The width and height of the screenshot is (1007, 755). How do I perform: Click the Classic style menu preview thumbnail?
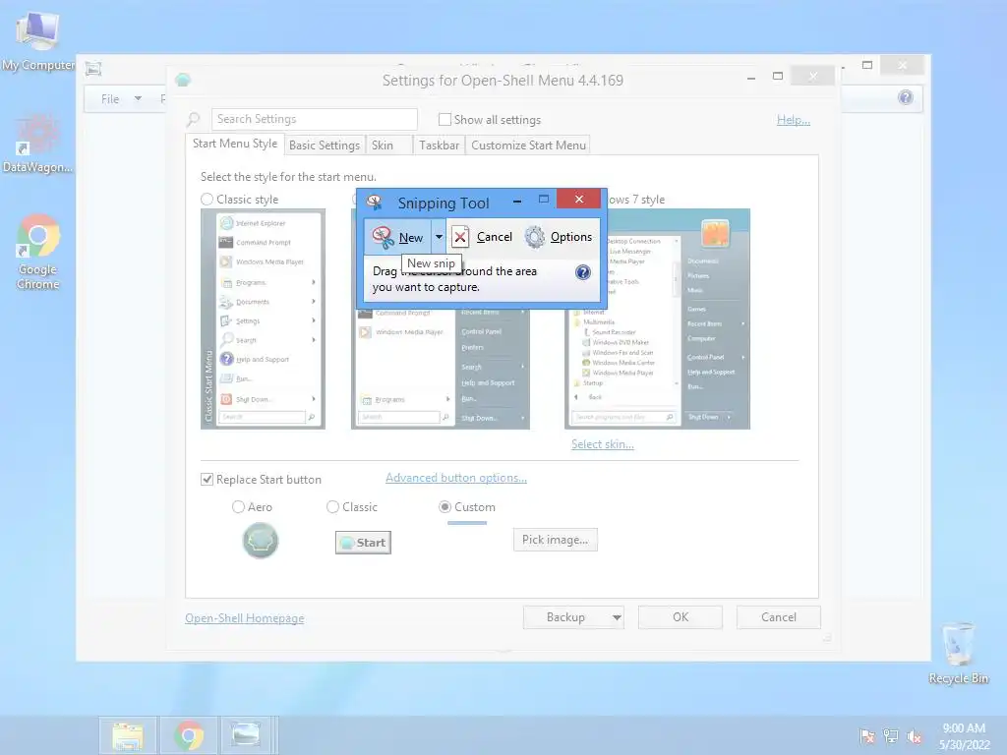pos(264,319)
